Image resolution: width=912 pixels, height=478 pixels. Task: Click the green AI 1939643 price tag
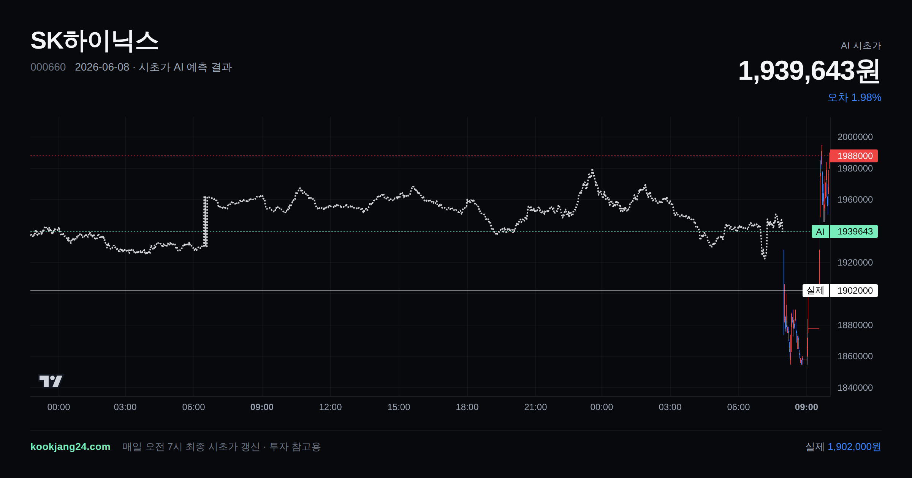pos(845,231)
